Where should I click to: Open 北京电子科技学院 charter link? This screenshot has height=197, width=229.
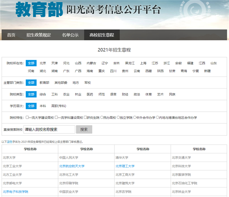click(x=16, y=192)
